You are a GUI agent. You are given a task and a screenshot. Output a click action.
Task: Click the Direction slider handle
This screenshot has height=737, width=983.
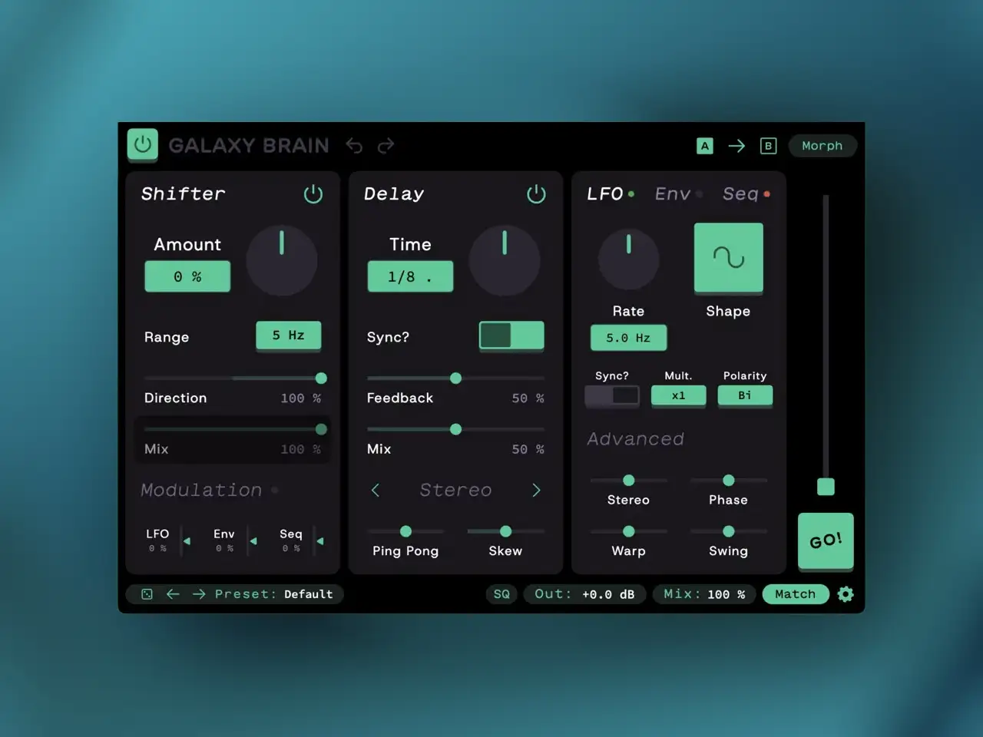[x=321, y=378]
